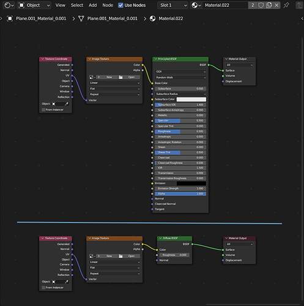Collapse the Principled BSDF node
The height and width of the screenshot is (306, 304).
(156, 59)
